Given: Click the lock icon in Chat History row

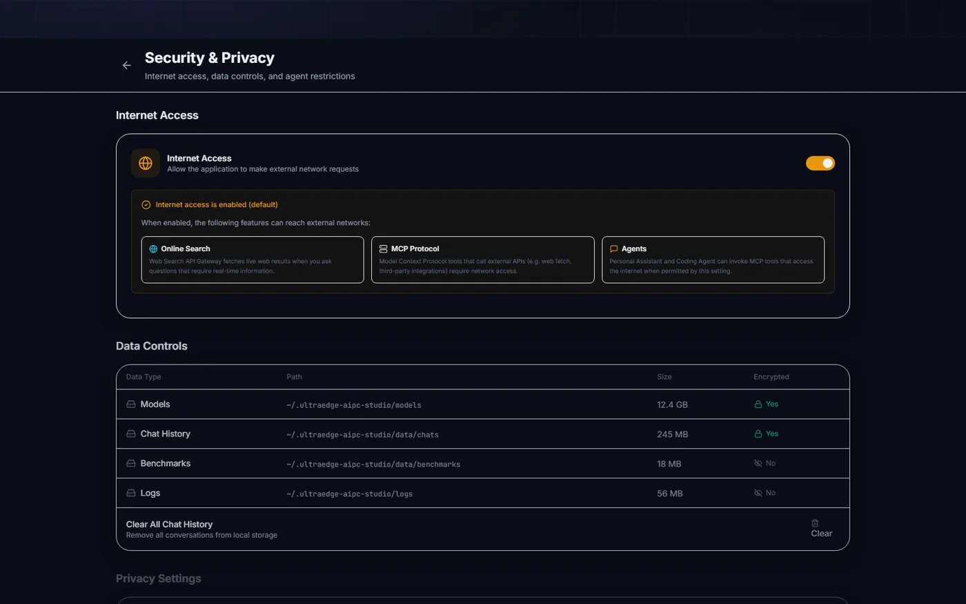Looking at the screenshot, I should 758,434.
